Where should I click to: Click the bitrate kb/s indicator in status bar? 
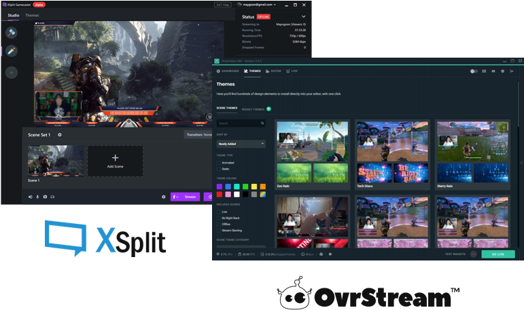click(307, 254)
